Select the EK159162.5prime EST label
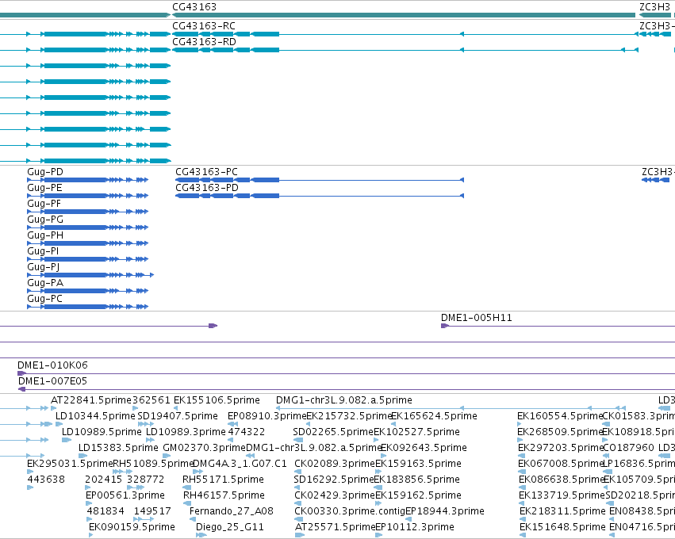 click(x=418, y=495)
